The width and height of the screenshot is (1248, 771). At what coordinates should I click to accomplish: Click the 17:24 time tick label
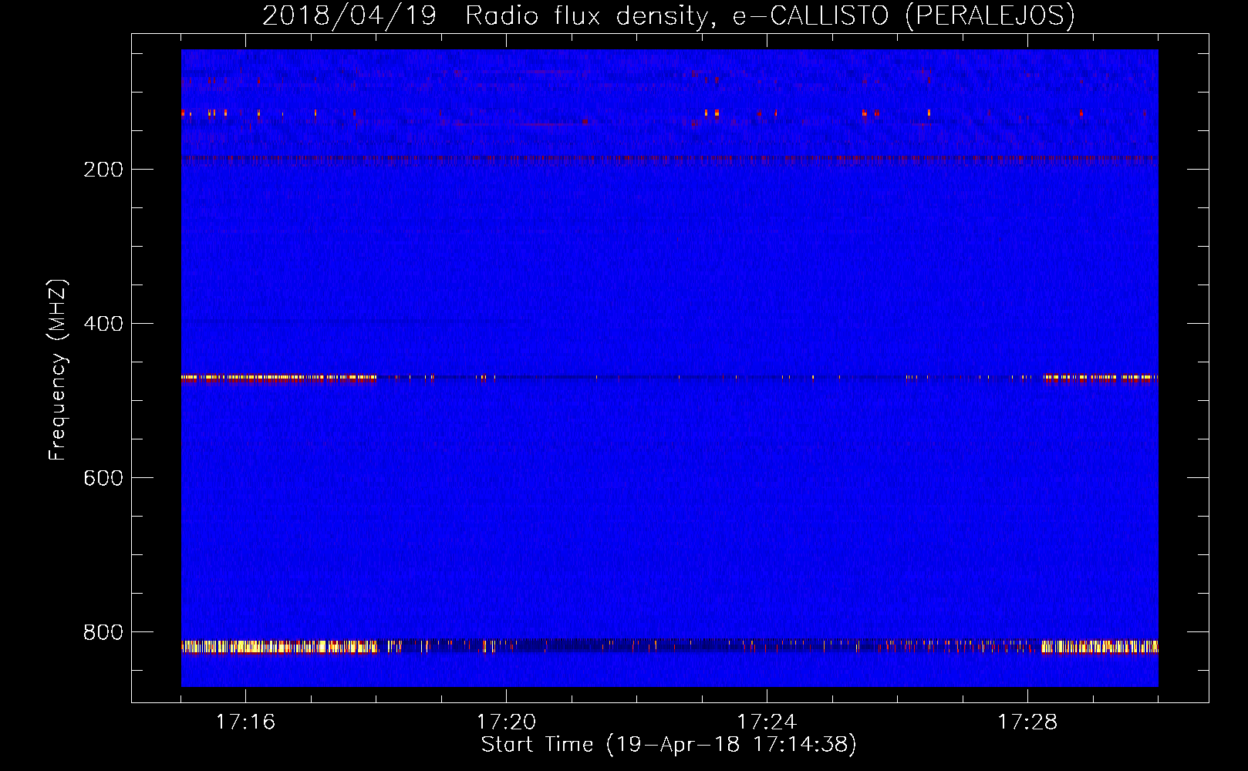point(767,722)
